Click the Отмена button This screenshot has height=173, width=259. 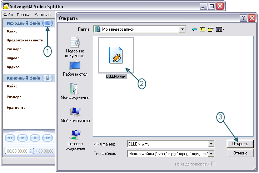click(240, 153)
